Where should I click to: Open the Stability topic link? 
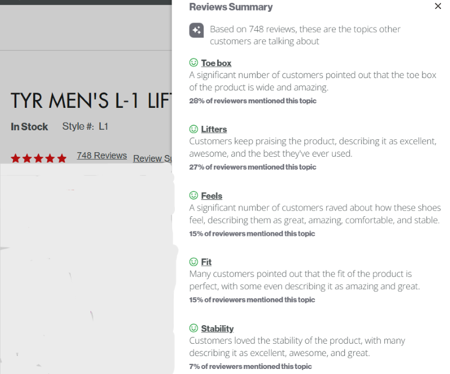tap(217, 329)
